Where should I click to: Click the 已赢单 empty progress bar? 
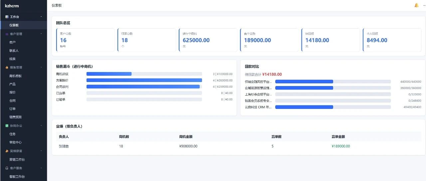coord(144,93)
